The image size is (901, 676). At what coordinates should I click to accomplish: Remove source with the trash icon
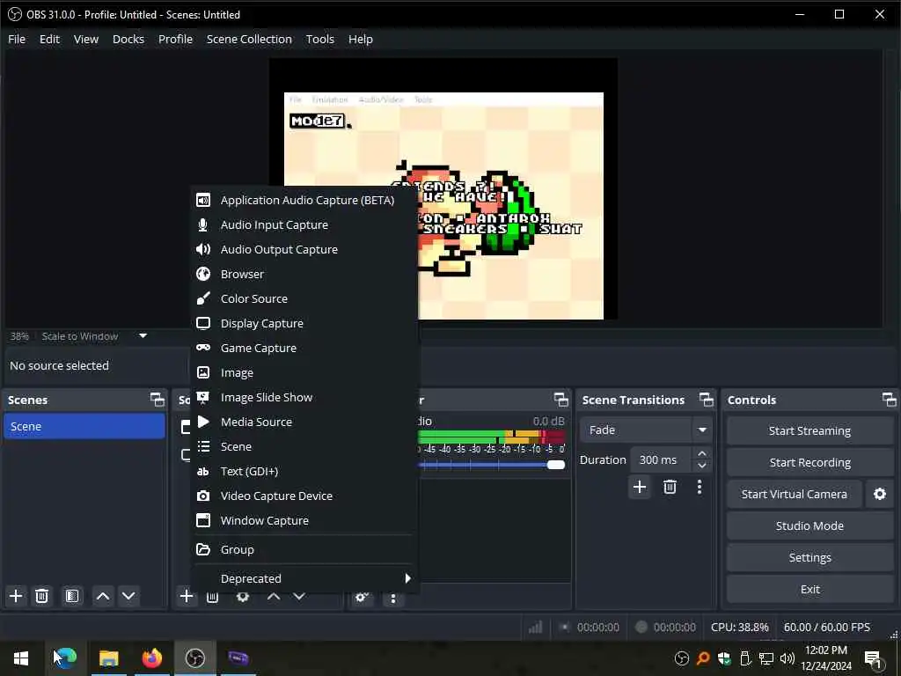tap(213, 599)
